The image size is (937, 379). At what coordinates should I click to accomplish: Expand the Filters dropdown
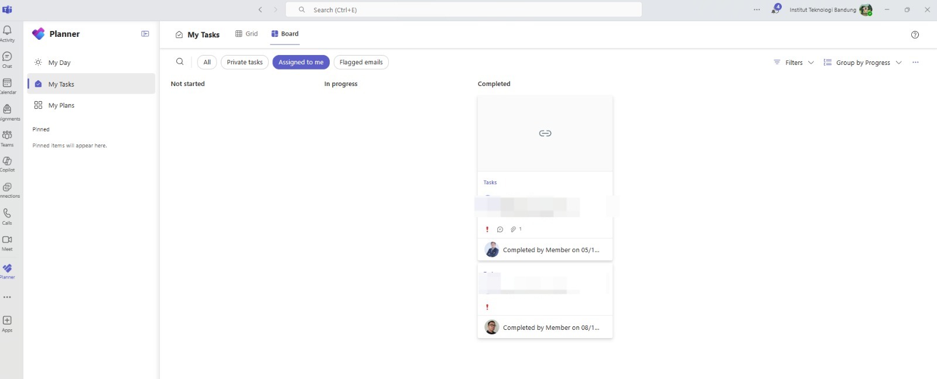(x=794, y=63)
